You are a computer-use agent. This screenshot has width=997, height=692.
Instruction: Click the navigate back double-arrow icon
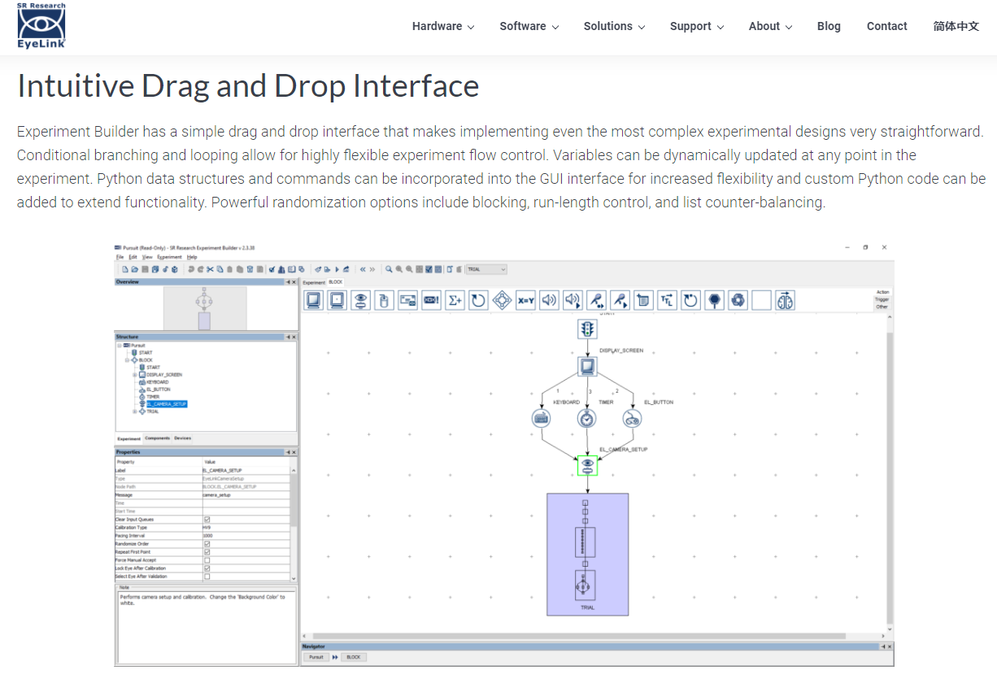point(363,269)
